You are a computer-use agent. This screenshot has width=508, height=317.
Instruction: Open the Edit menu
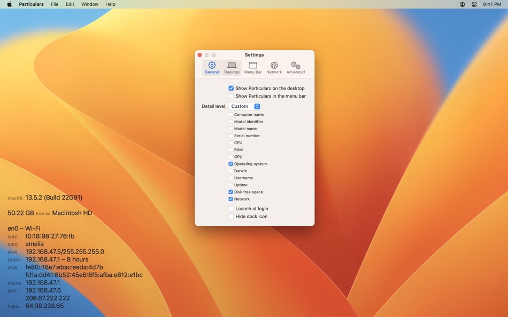coord(70,4)
